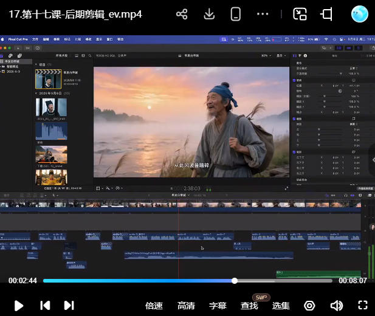The image size is (375, 316).
Task: Open the three-dots more options menu
Action: click(x=263, y=14)
